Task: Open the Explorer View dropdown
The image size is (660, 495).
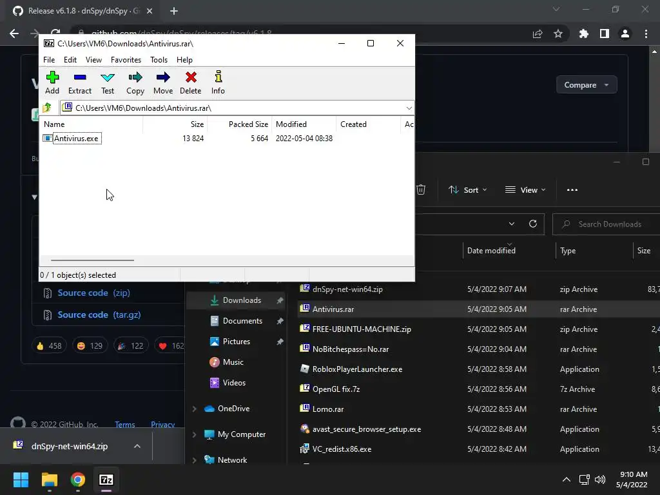Action: click(x=525, y=190)
